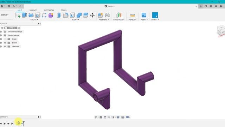Screen dimensions: 225x127
Task: Open the DESIGN workspace dropdown
Action: click(5, 15)
